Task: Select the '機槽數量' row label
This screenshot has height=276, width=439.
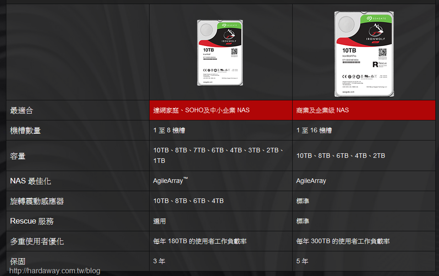Action: point(26,130)
